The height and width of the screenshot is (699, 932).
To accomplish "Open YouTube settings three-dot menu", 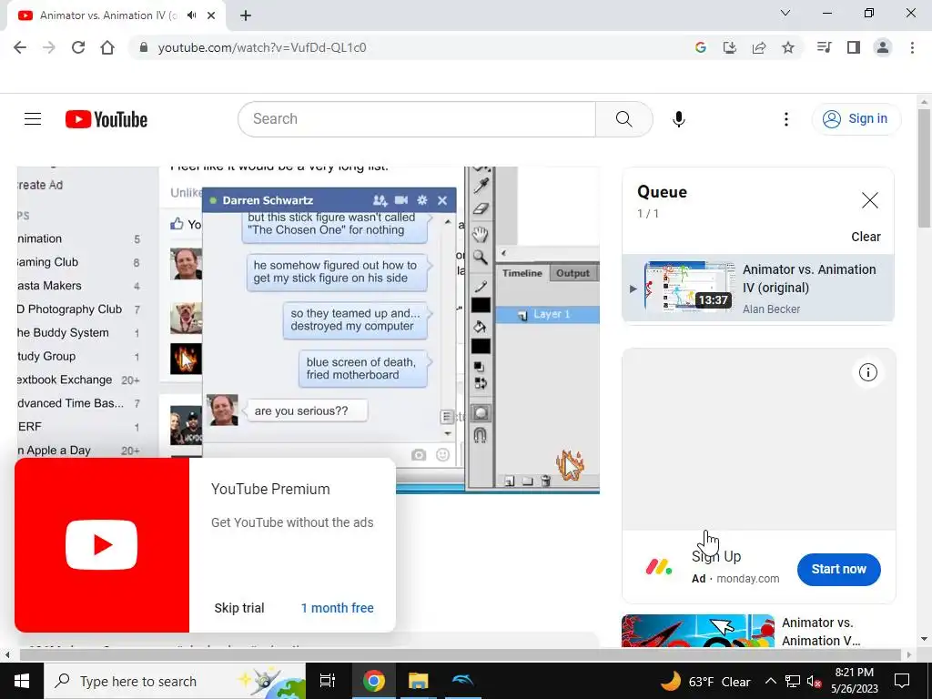I will point(785,119).
